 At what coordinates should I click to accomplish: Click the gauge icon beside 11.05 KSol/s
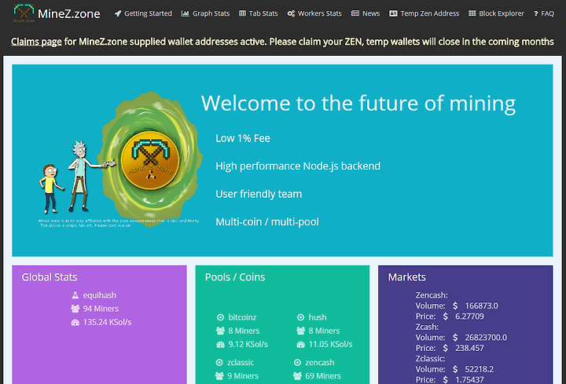coord(300,344)
